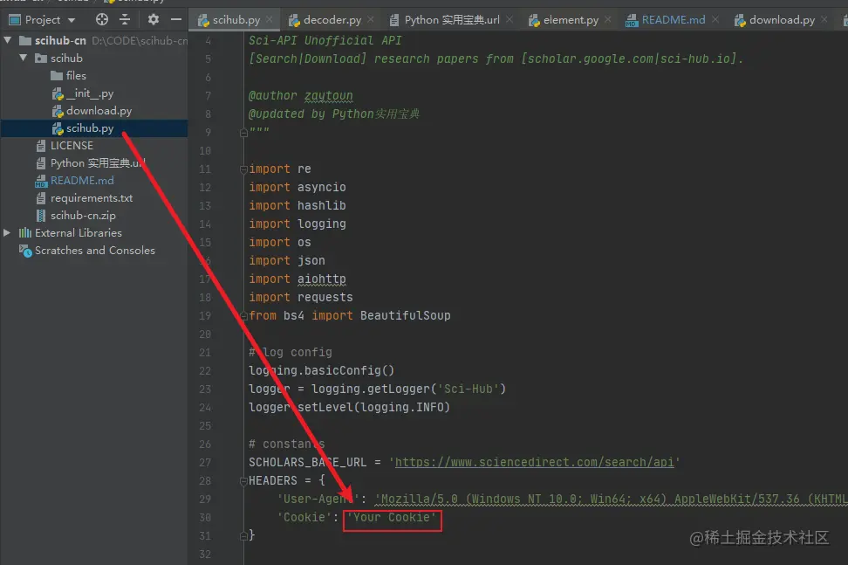Screen dimensions: 848x565
Task: Switch to the scihub.py tab
Action: (x=236, y=20)
